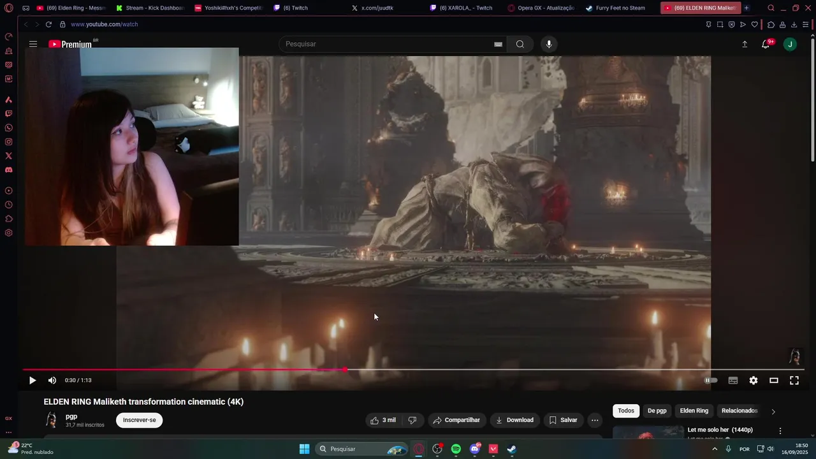Open browser tab search magnifier
Viewport: 816px width, 459px height.
click(x=771, y=8)
